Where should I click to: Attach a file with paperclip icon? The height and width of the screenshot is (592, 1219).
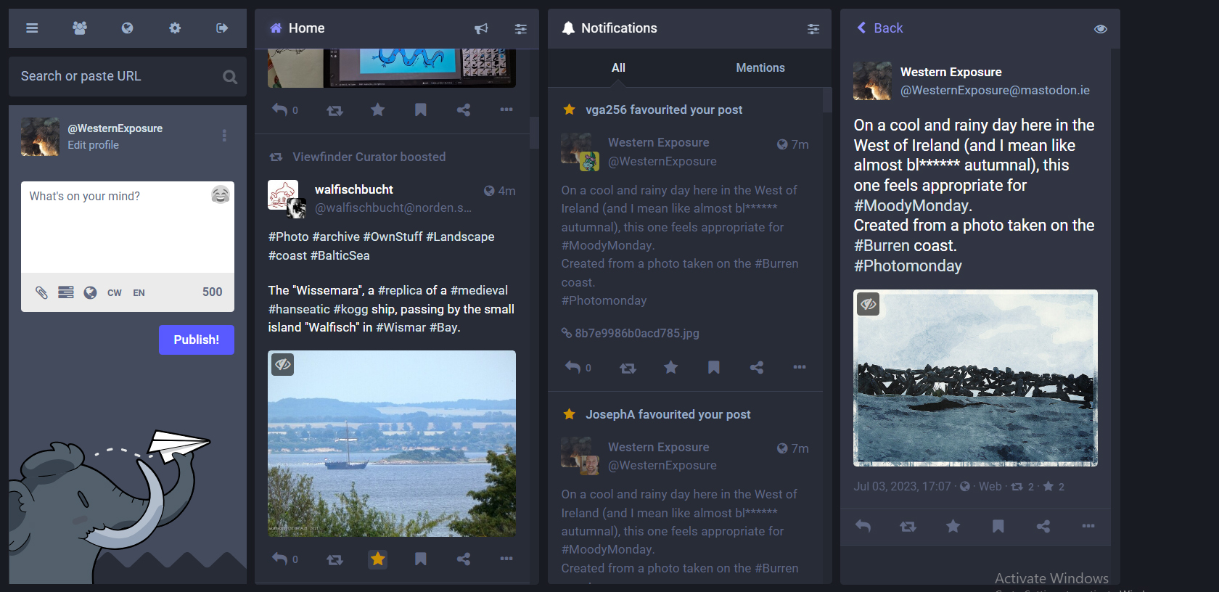(42, 292)
